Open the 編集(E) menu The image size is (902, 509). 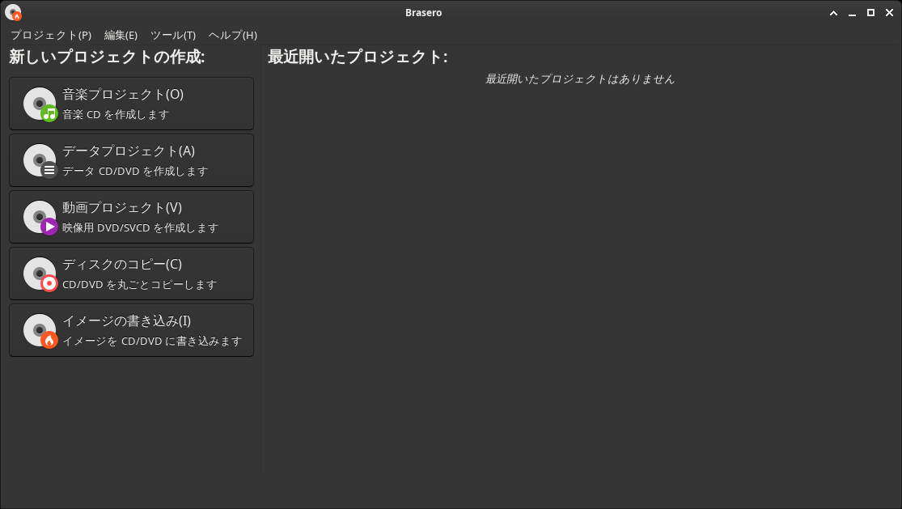click(x=121, y=35)
